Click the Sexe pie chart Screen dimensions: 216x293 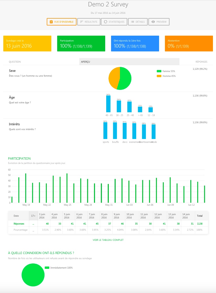pos(120,78)
